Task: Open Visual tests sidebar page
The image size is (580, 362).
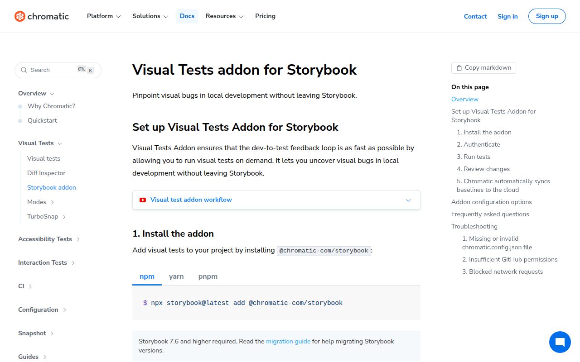Action: tap(43, 158)
